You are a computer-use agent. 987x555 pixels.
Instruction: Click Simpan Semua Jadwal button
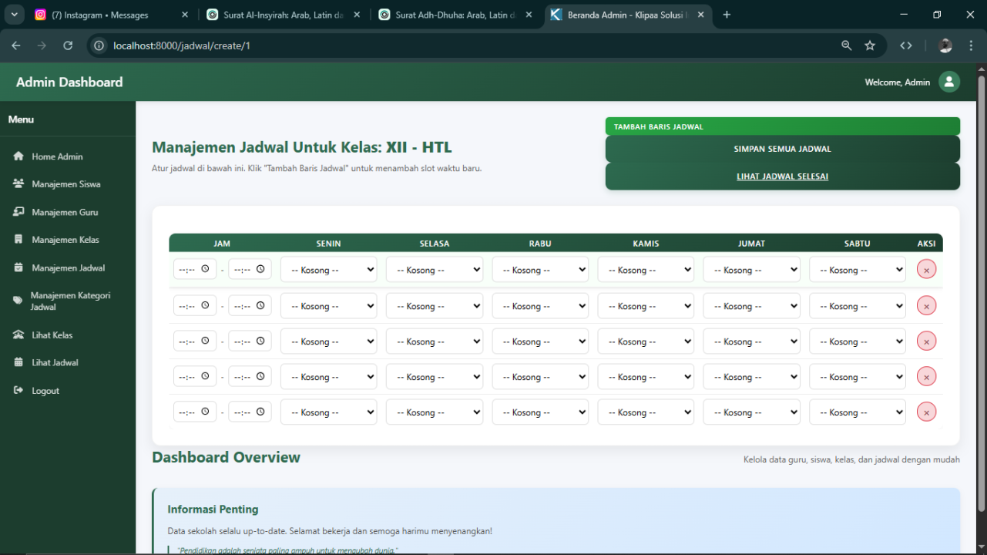(x=782, y=149)
